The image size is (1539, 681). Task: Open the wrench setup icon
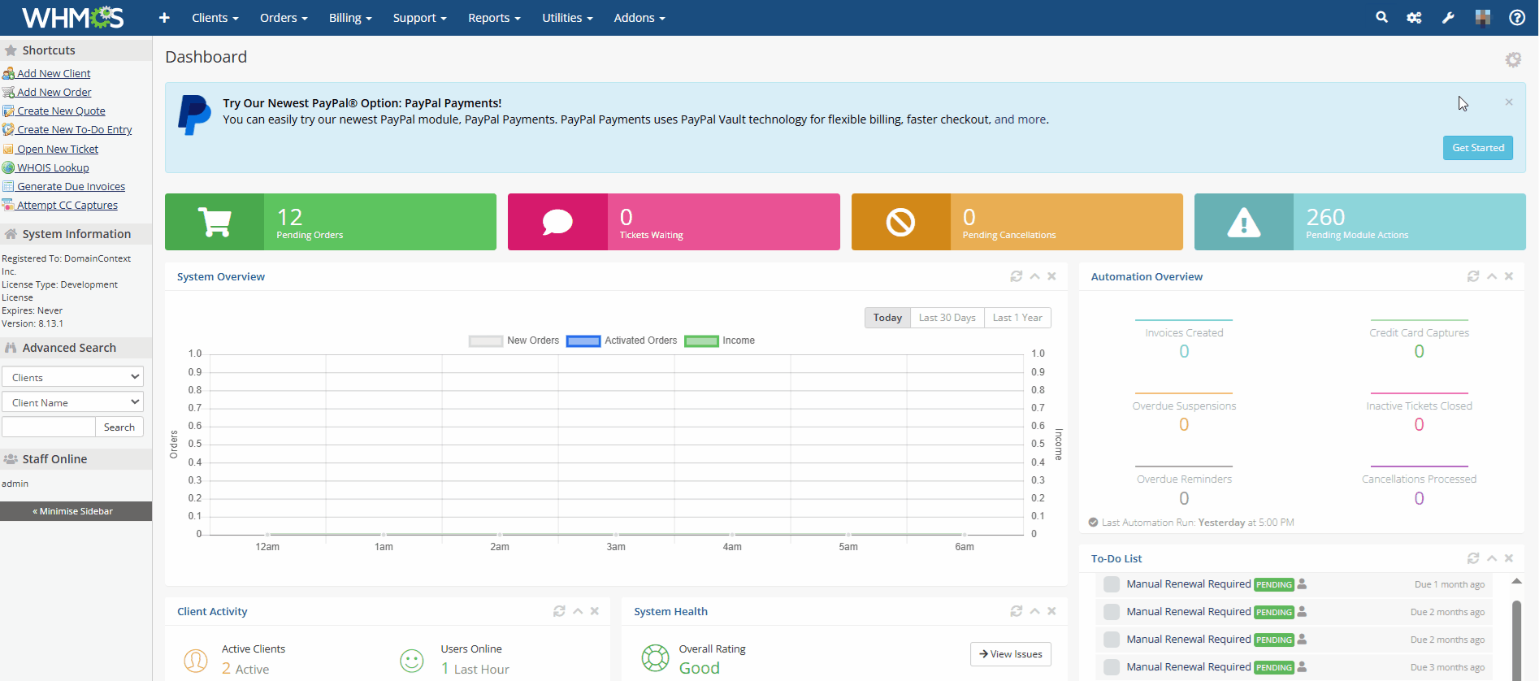(1448, 17)
